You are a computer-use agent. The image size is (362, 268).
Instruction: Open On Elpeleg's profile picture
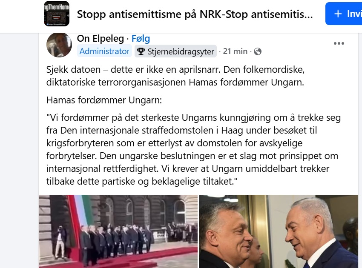(x=59, y=45)
